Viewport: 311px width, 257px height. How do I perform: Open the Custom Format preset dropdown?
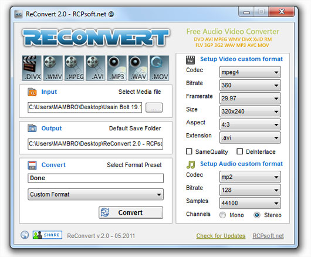click(96, 194)
